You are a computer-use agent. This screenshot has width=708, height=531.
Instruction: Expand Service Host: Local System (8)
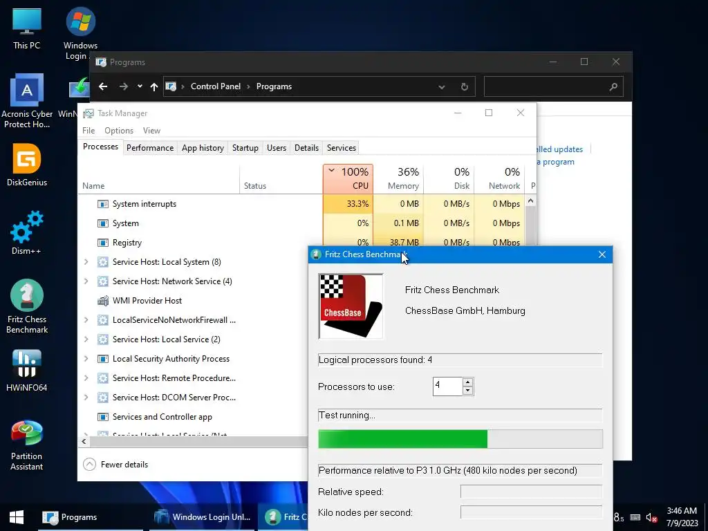tap(86, 262)
